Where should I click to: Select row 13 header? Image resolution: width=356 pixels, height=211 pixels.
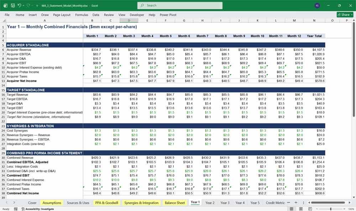(x=3, y=81)
